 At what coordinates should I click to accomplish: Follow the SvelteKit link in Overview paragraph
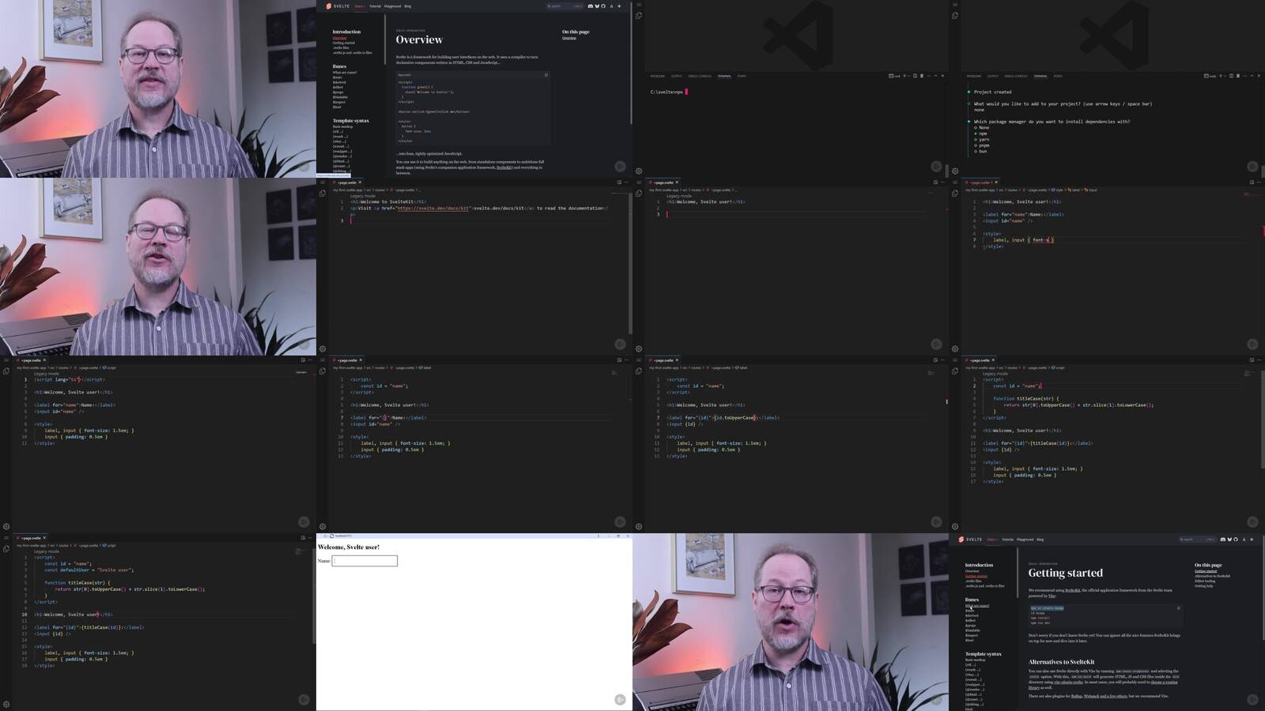coord(504,167)
